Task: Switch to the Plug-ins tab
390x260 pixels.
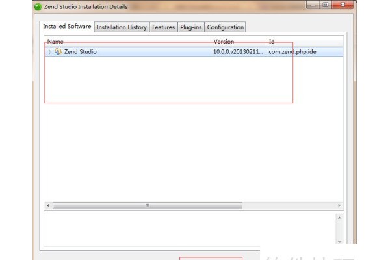Action: pos(190,27)
